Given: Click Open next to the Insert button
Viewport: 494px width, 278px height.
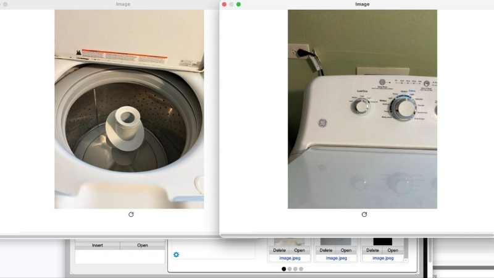Looking at the screenshot, I should point(143,245).
